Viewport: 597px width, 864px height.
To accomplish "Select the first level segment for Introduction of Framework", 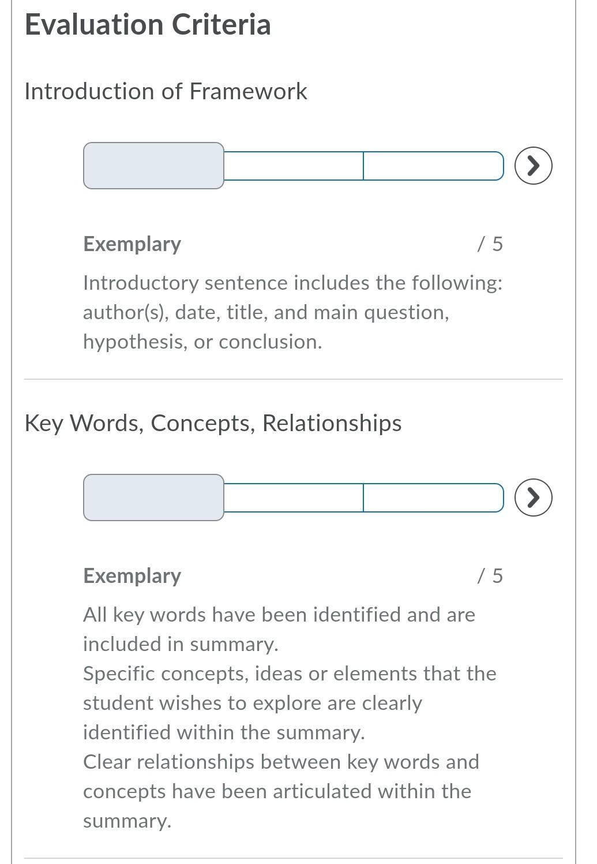I will coord(153,166).
